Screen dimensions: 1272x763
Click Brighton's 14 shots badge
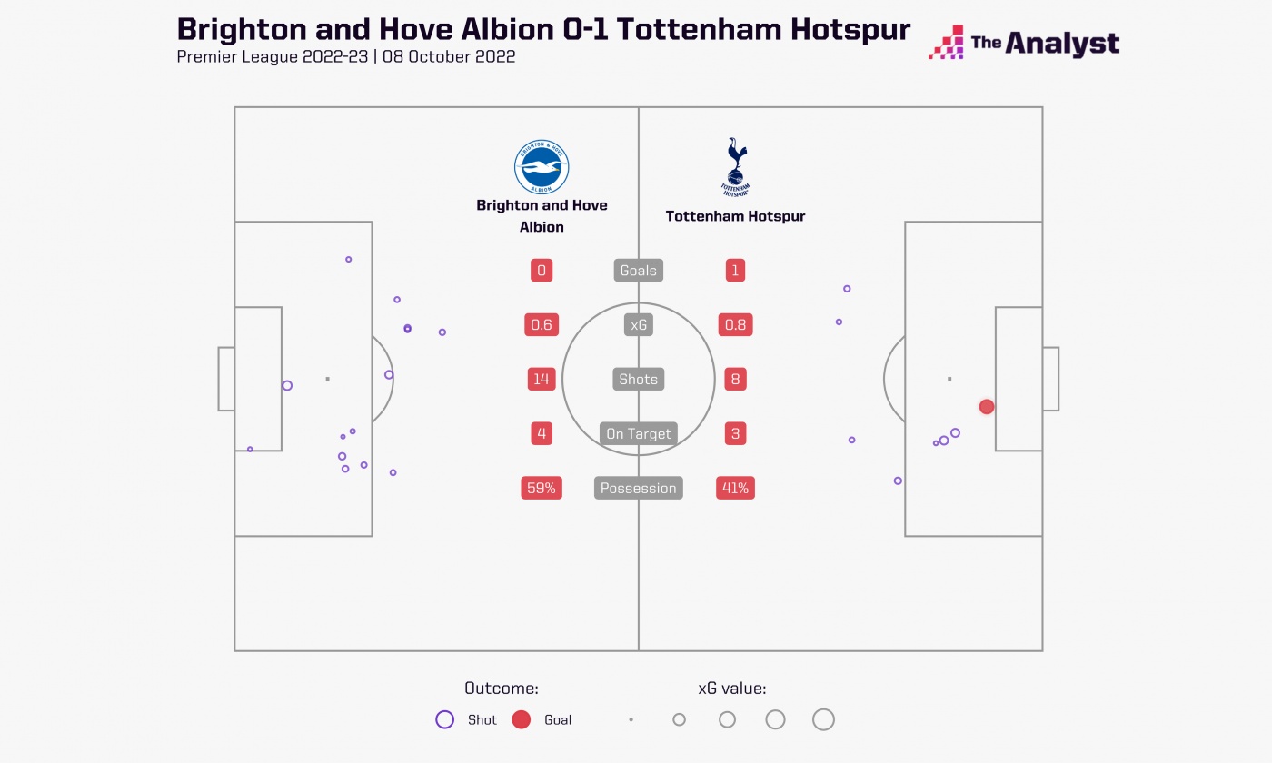(x=542, y=380)
